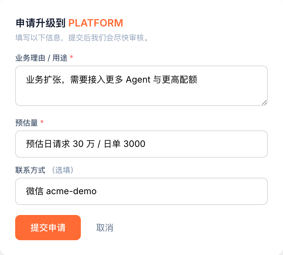The width and height of the screenshot is (283, 255).
Task: Click the (选填) optional hint text
Action: click(x=63, y=170)
